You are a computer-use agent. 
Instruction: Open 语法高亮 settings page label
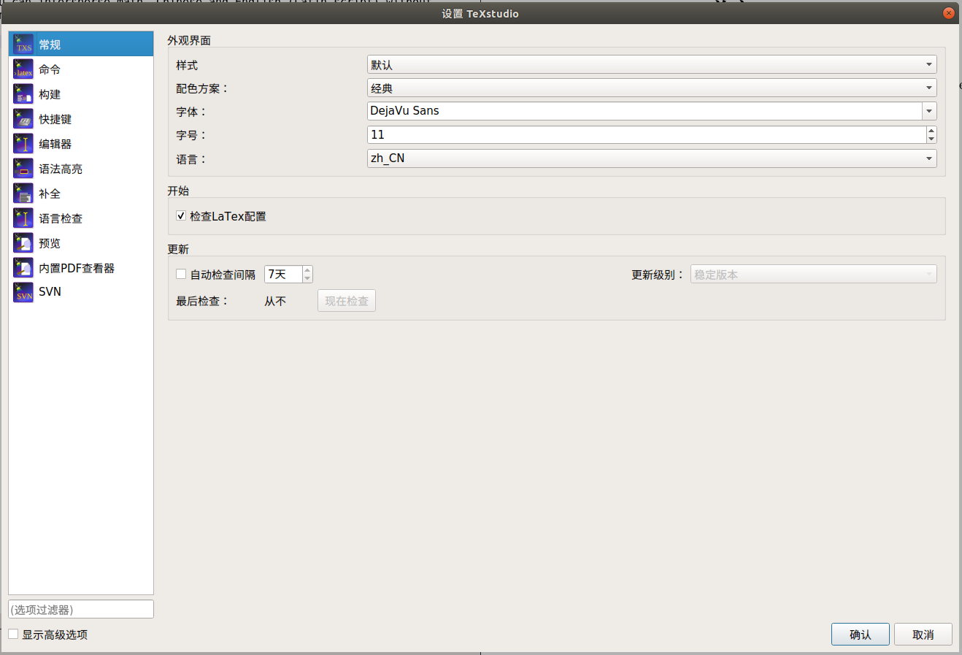click(x=61, y=169)
